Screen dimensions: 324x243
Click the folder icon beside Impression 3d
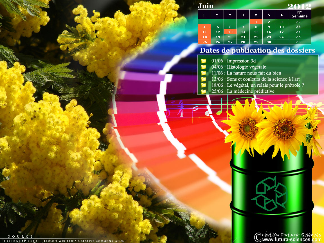[x=204, y=61]
